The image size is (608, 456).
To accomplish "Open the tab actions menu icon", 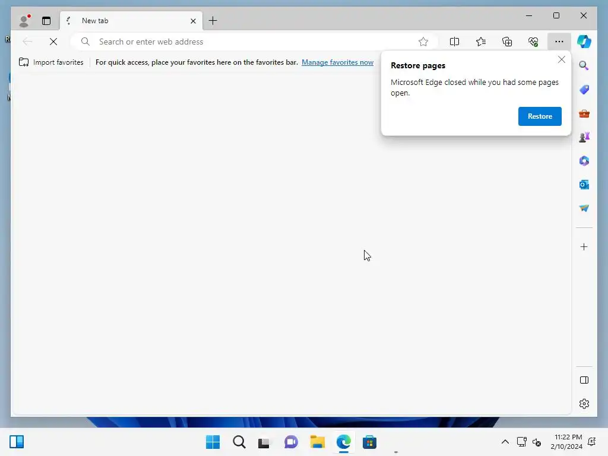I will coord(46,21).
